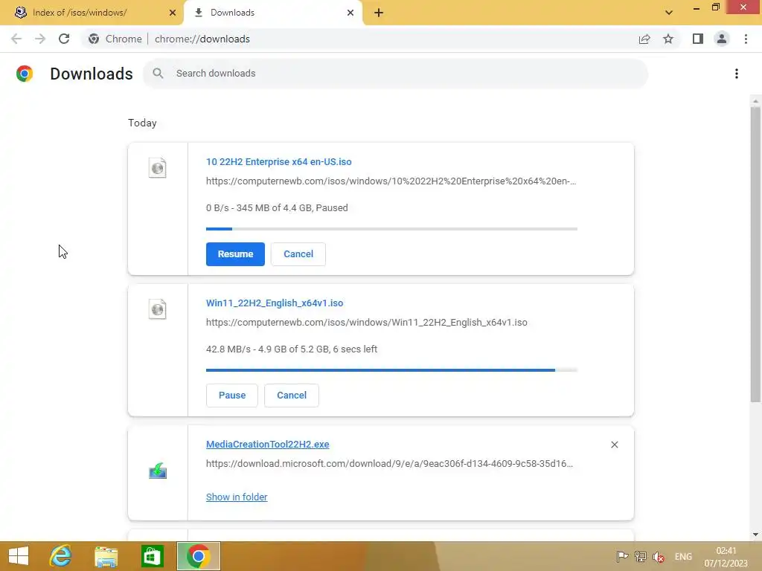Open File Explorer from the taskbar
Viewport: 762px width, 571px height.
[106, 556]
